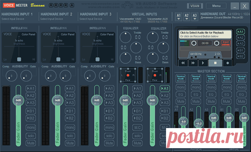Click the cassette fast-forward button
This screenshot has width=251, height=152.
point(193,63)
